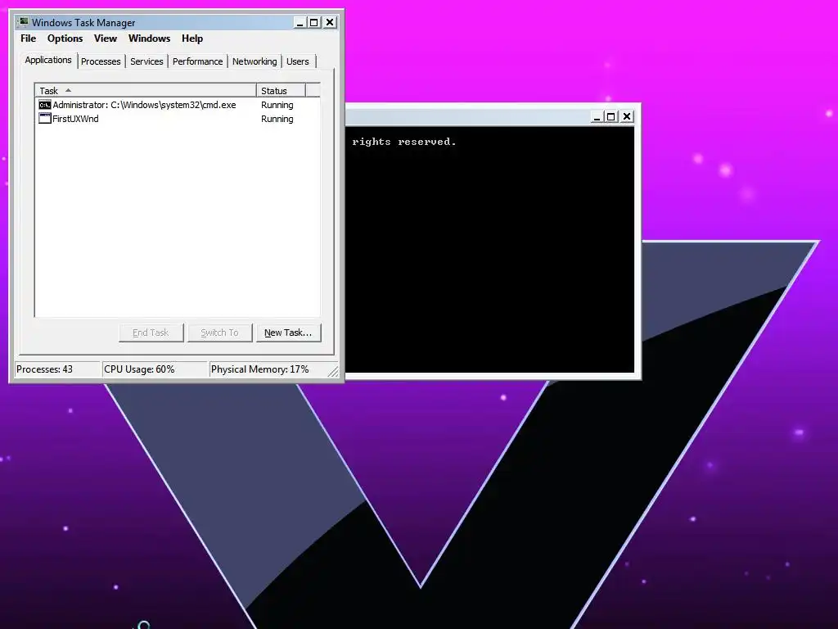Click inside the black command prompt console
838x629 pixels.
point(489,250)
